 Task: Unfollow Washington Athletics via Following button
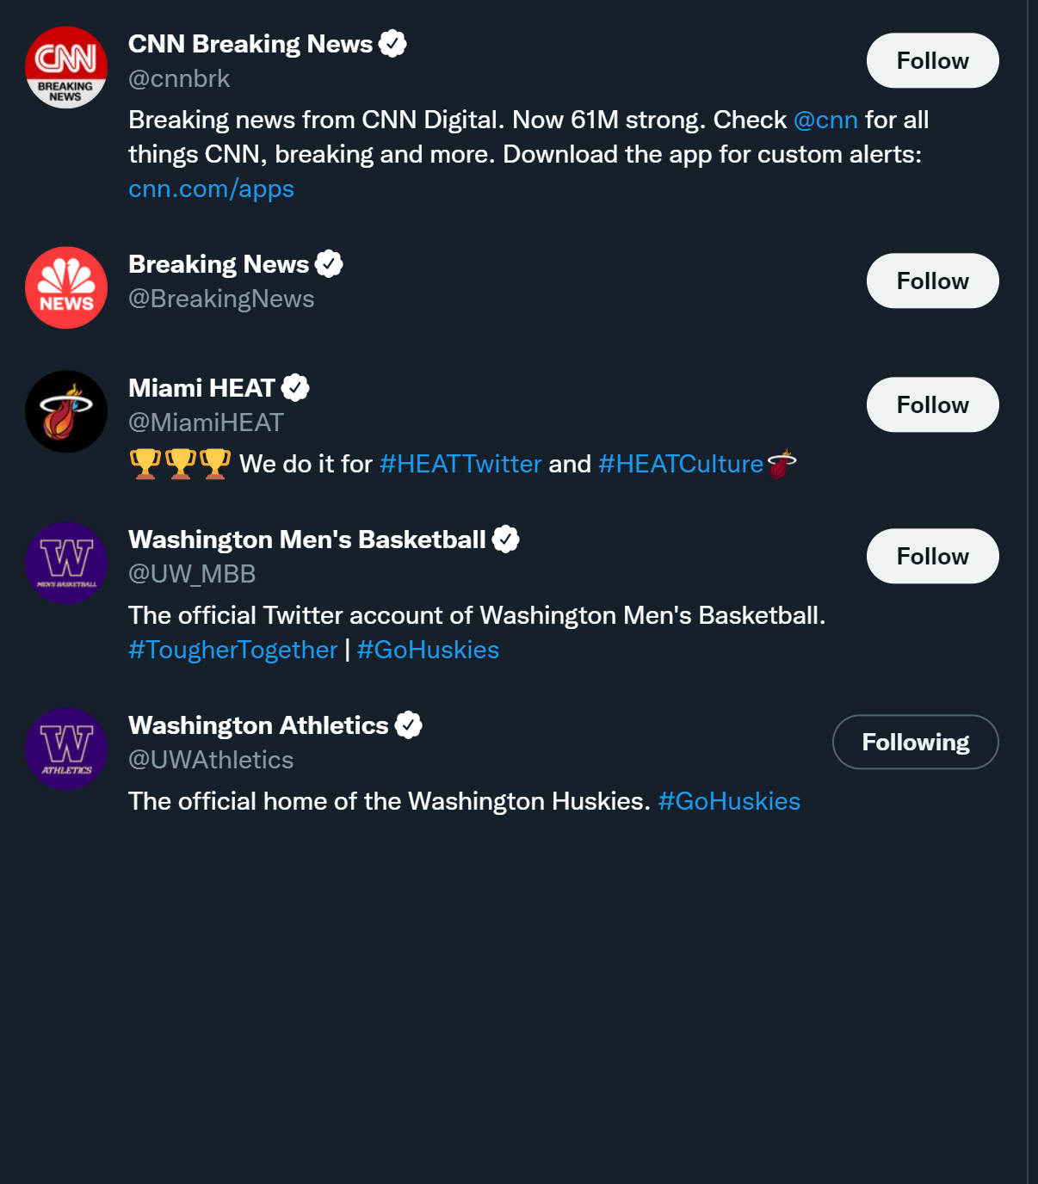[915, 742]
